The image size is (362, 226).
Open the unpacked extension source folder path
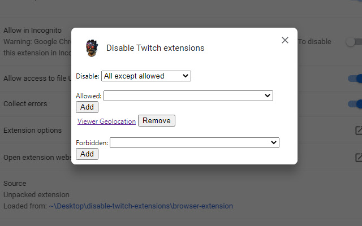(141, 206)
